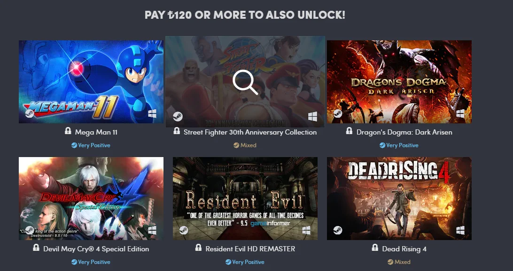Click the Steam icon on Mega Man 11 image
This screenshot has height=271, width=513.
(30, 113)
